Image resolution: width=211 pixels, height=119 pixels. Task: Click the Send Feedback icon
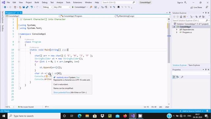[207, 7]
